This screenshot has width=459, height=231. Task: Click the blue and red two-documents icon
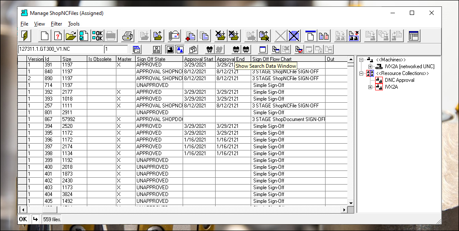(x=323, y=36)
